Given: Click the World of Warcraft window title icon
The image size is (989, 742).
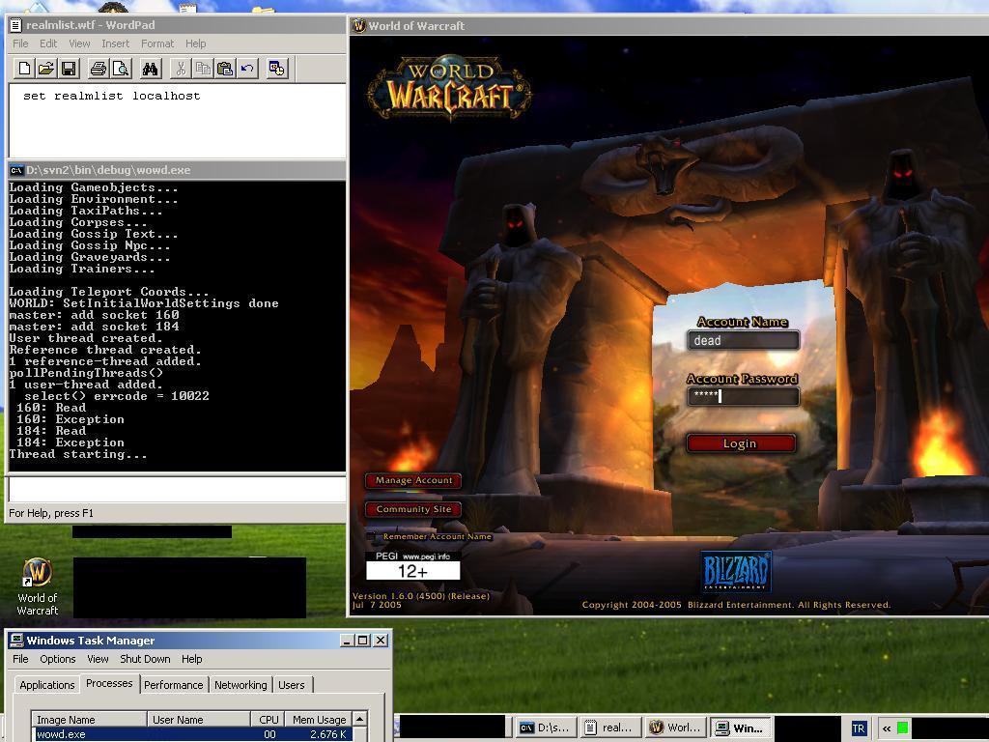Looking at the screenshot, I should coord(359,26).
